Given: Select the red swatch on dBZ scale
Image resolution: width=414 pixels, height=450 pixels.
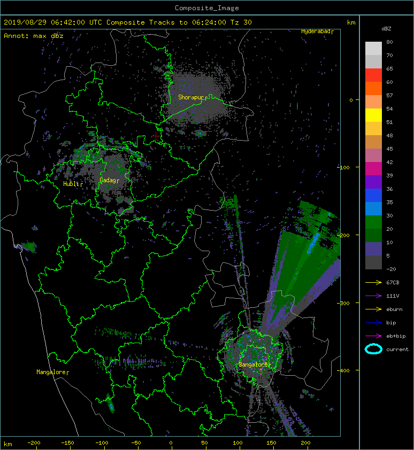Looking at the screenshot, I should (373, 75).
